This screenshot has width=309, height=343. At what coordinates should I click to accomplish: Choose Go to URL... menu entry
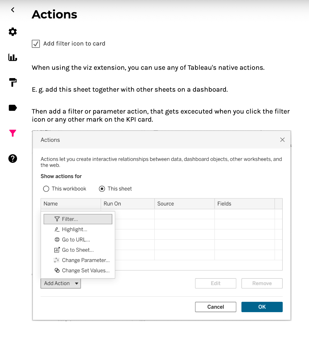pyautogui.click(x=76, y=240)
